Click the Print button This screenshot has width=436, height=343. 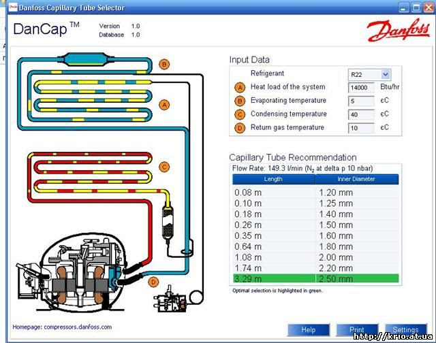click(357, 330)
